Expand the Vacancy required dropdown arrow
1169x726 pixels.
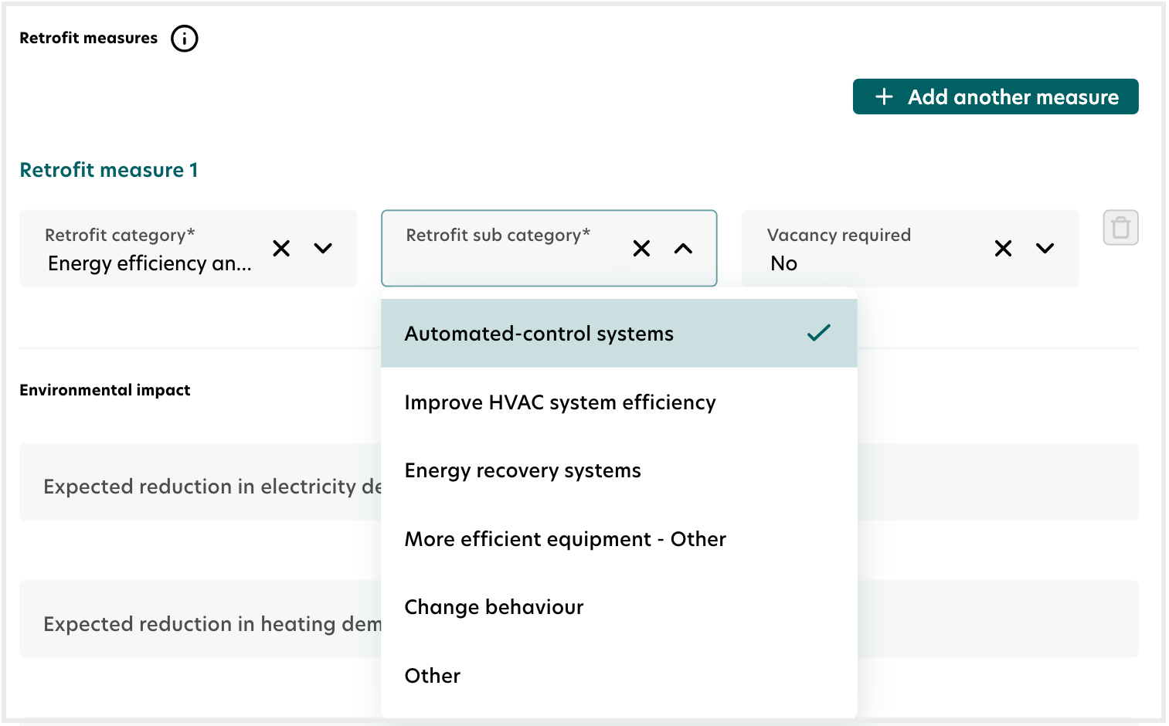1045,248
